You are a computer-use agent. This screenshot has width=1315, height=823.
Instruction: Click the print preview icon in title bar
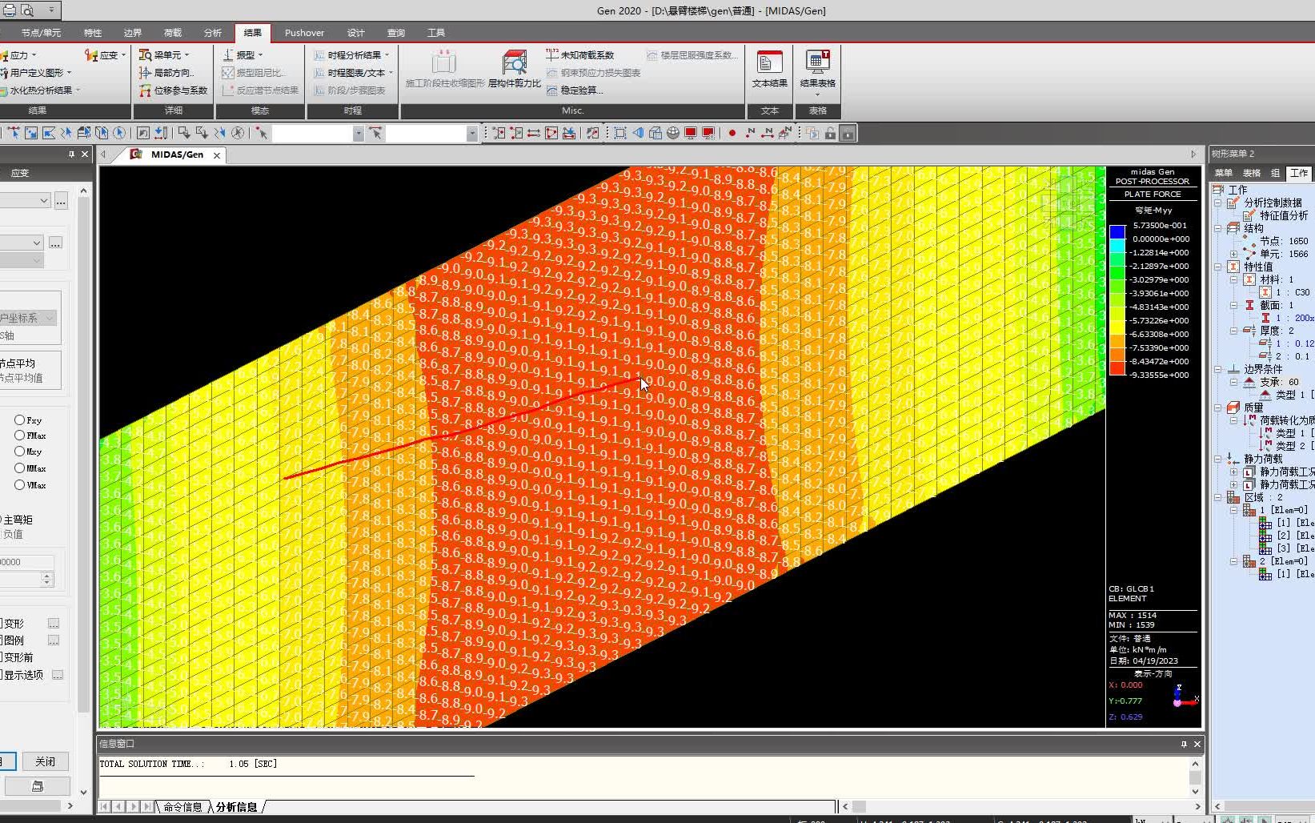[27, 10]
